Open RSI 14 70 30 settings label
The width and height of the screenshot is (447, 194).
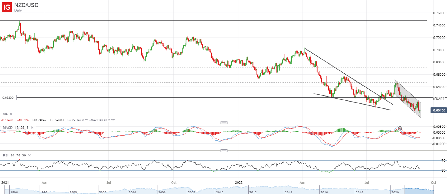14,155
